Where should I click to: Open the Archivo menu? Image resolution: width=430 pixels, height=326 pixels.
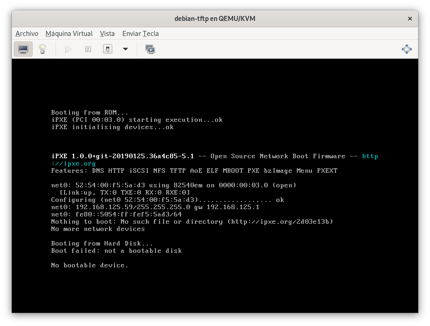pyautogui.click(x=27, y=34)
